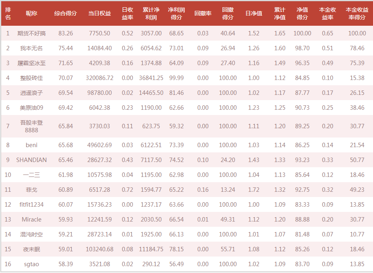The height and width of the screenshot is (273, 373).
Task: Select nickname Miracle
Action: (31, 220)
